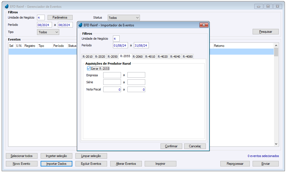
Task: Click the Parâmetros button
Action: click(60, 17)
